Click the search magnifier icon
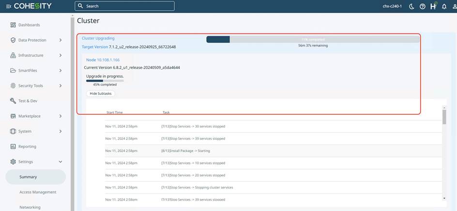The width and height of the screenshot is (457, 211). (x=81, y=6)
